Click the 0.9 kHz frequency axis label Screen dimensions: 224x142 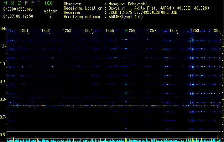click(x=3, y=82)
